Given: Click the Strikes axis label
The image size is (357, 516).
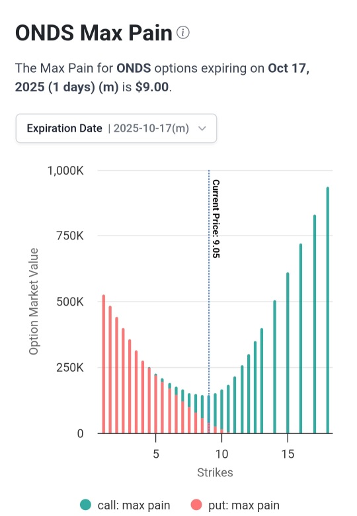Looking at the screenshot, I should (215, 472).
